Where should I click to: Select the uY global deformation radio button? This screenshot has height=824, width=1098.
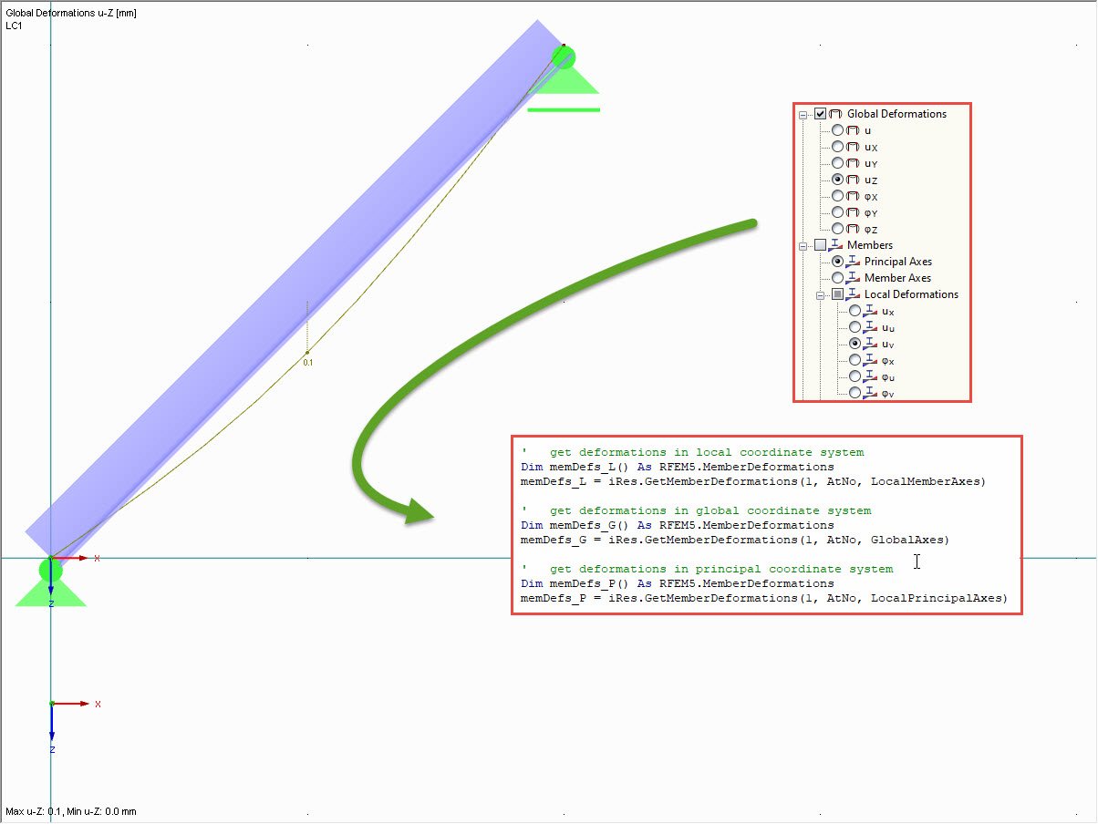(x=838, y=162)
